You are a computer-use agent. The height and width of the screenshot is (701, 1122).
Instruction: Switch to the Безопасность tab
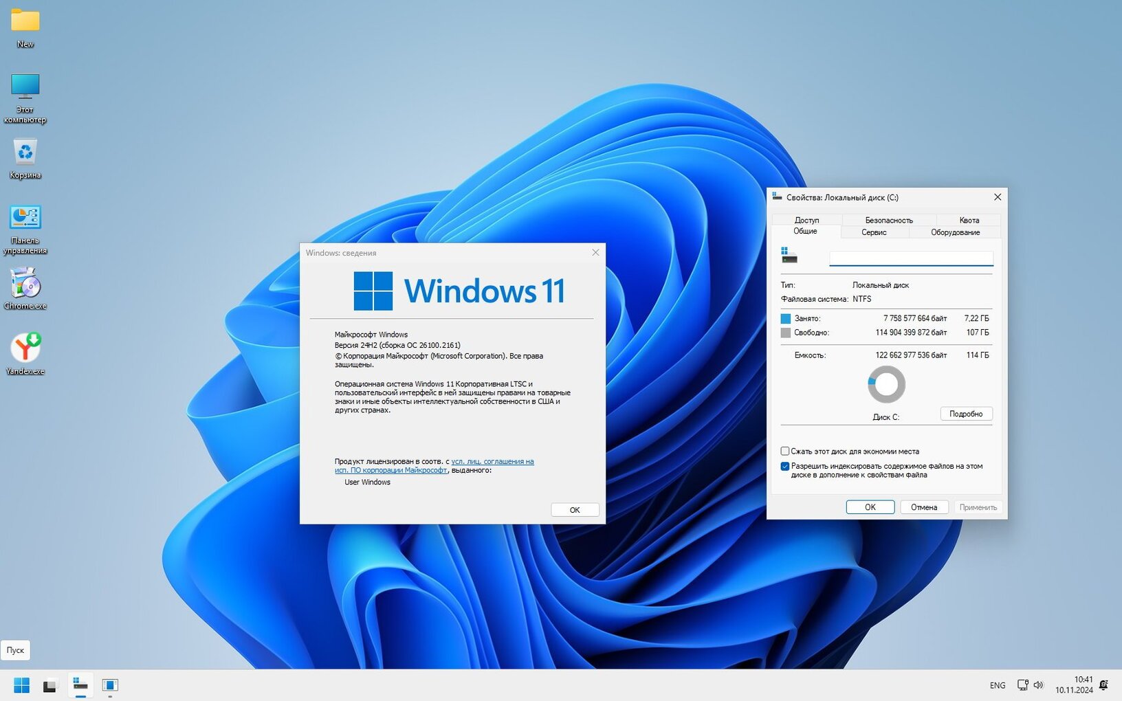[889, 220]
